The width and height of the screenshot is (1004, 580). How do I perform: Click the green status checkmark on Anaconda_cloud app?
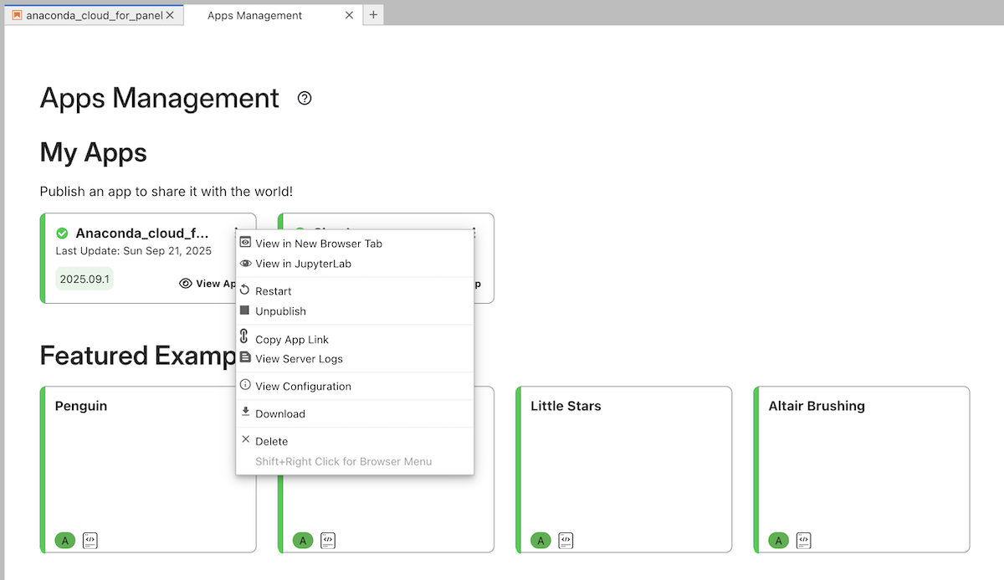[62, 234]
